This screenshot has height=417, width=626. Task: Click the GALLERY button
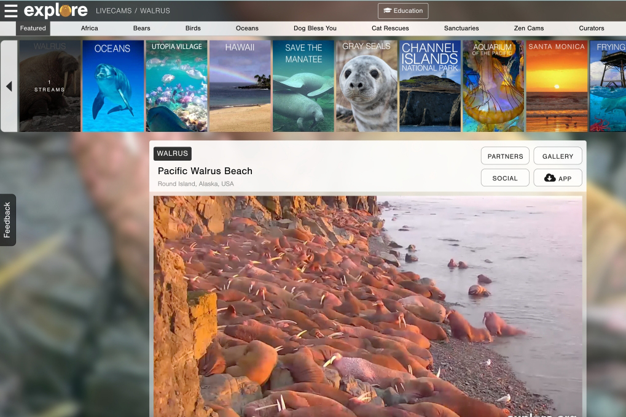558,156
